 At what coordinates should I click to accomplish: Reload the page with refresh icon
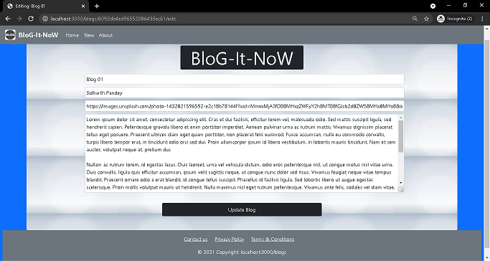coord(31,19)
